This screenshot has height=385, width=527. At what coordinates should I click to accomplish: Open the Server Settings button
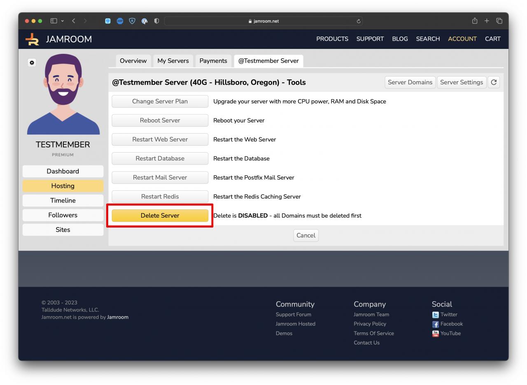pyautogui.click(x=461, y=82)
